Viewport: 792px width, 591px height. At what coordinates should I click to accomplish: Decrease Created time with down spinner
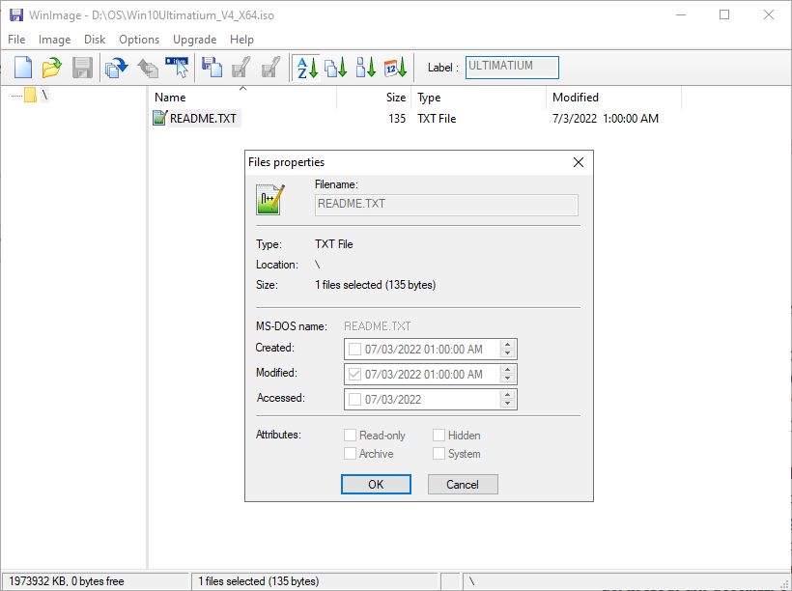click(x=508, y=353)
